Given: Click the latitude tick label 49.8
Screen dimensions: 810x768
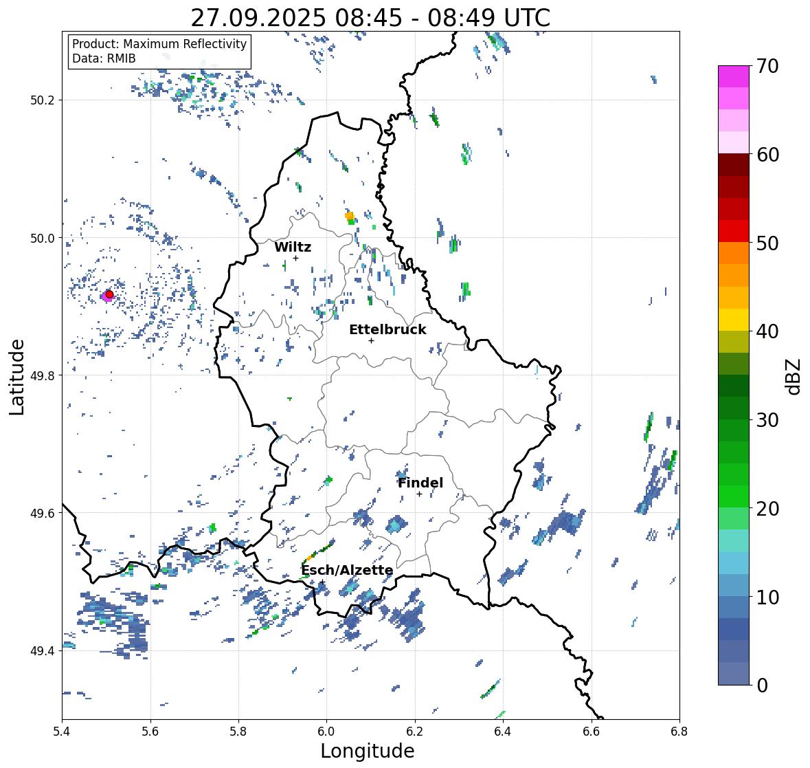Looking at the screenshot, I should tap(43, 375).
